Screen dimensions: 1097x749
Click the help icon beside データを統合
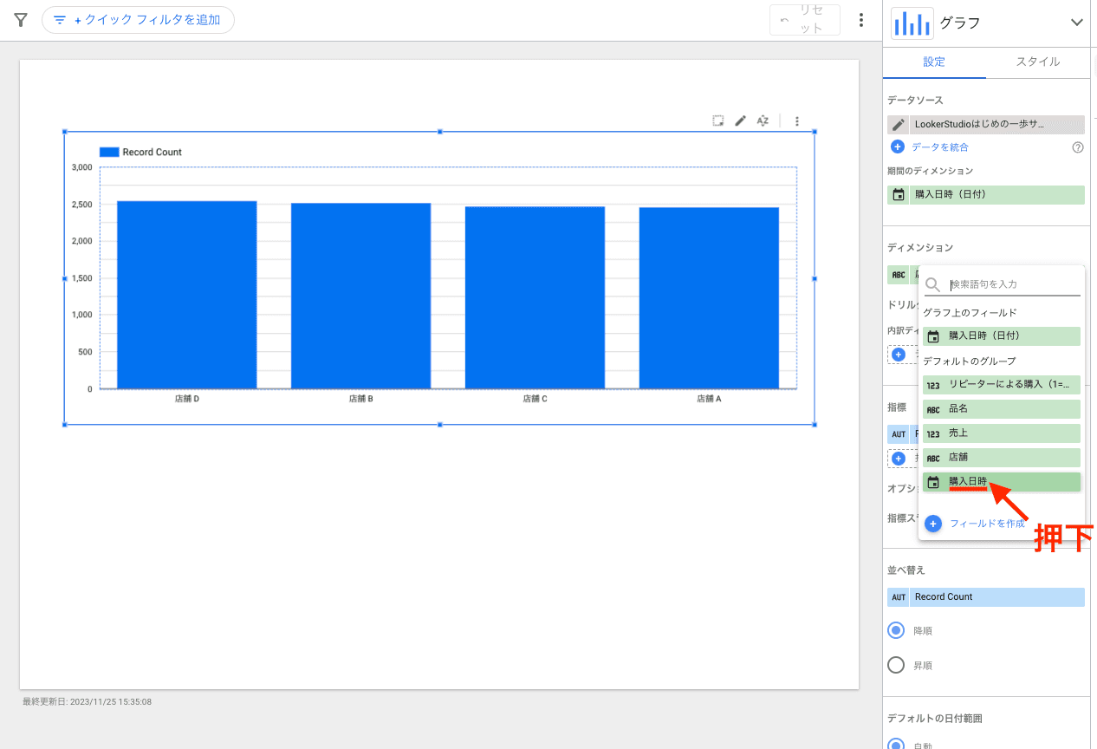(1078, 147)
